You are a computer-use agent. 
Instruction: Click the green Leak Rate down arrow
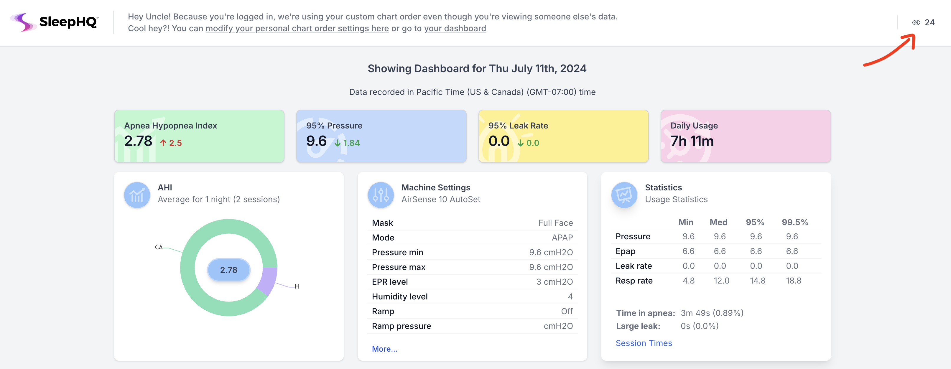[x=520, y=143]
